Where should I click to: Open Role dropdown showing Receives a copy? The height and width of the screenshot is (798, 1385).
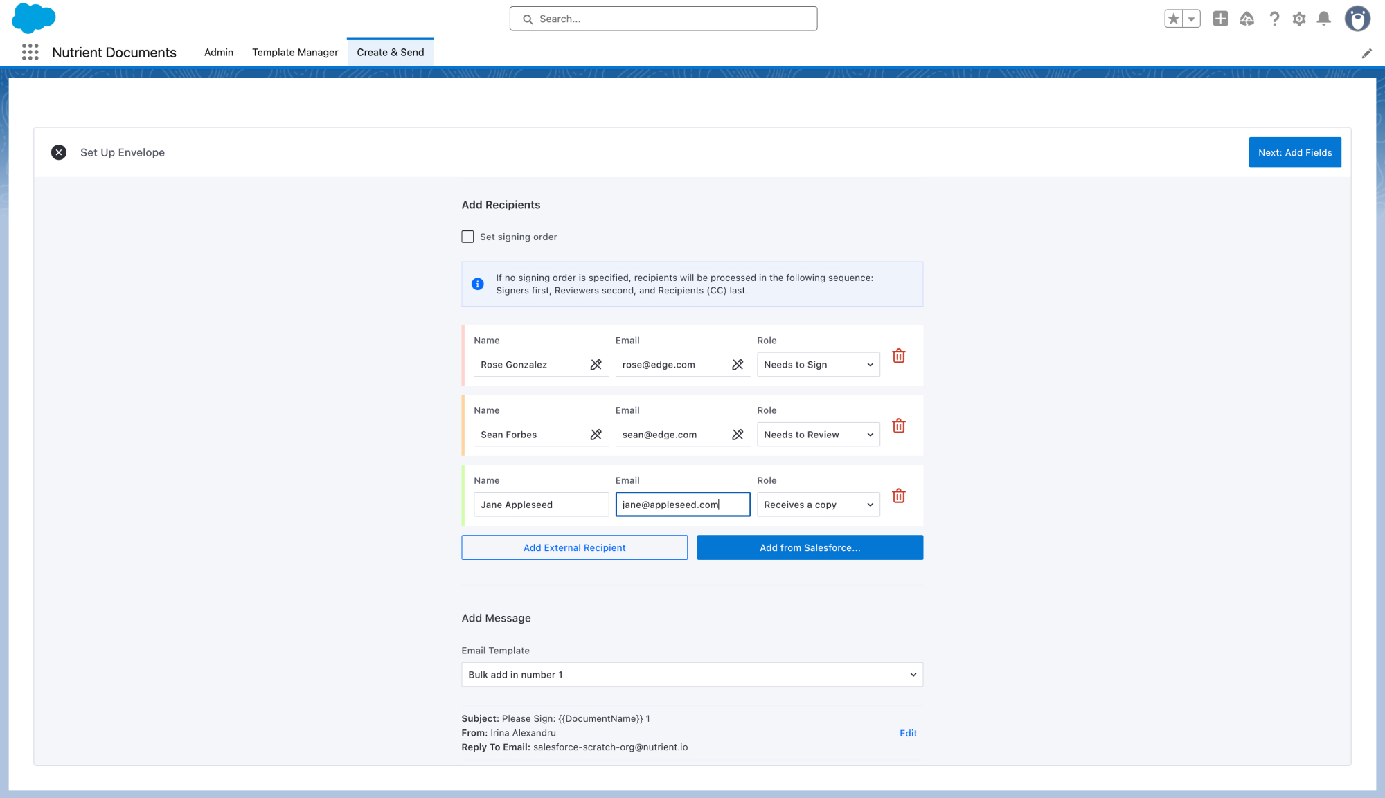819,505
